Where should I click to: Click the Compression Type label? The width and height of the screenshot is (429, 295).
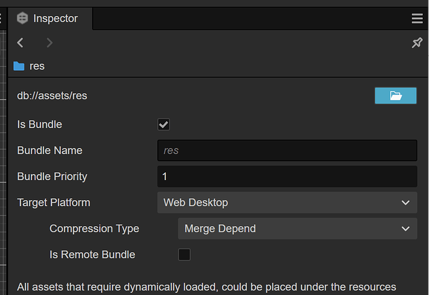[95, 229]
